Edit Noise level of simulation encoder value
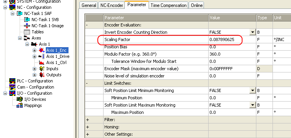This screenshot has width=291, height=138. click(232, 76)
